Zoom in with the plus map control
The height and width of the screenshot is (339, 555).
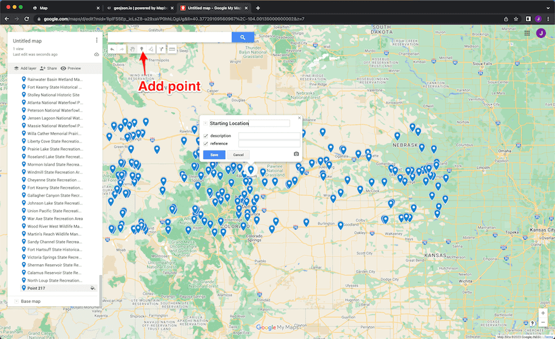pyautogui.click(x=543, y=313)
